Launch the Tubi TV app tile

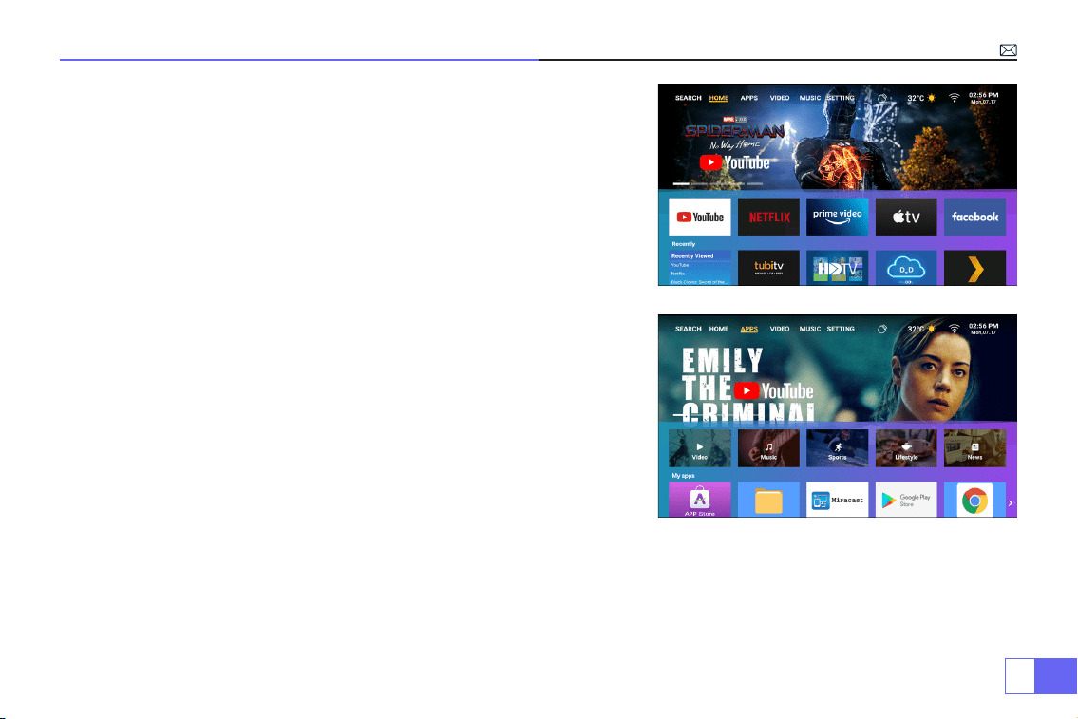click(x=768, y=268)
